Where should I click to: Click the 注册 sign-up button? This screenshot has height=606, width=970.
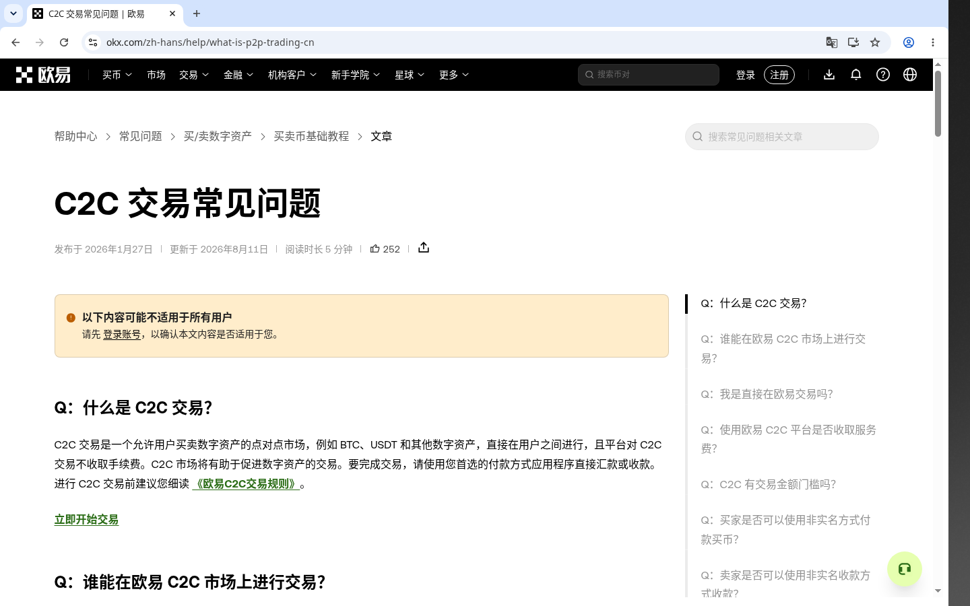[779, 75]
